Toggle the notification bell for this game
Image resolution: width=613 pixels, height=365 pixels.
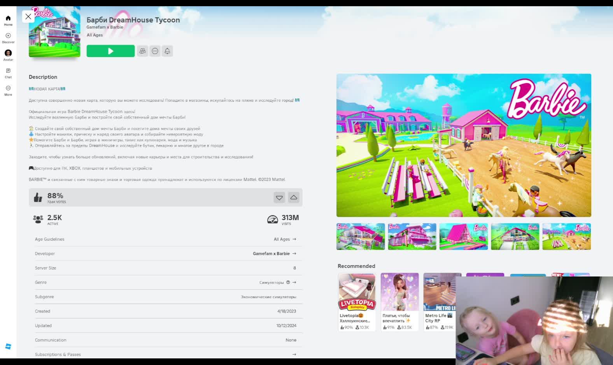(167, 51)
